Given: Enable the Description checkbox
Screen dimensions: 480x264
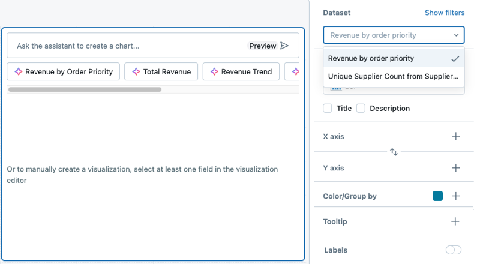Looking at the screenshot, I should pyautogui.click(x=361, y=109).
